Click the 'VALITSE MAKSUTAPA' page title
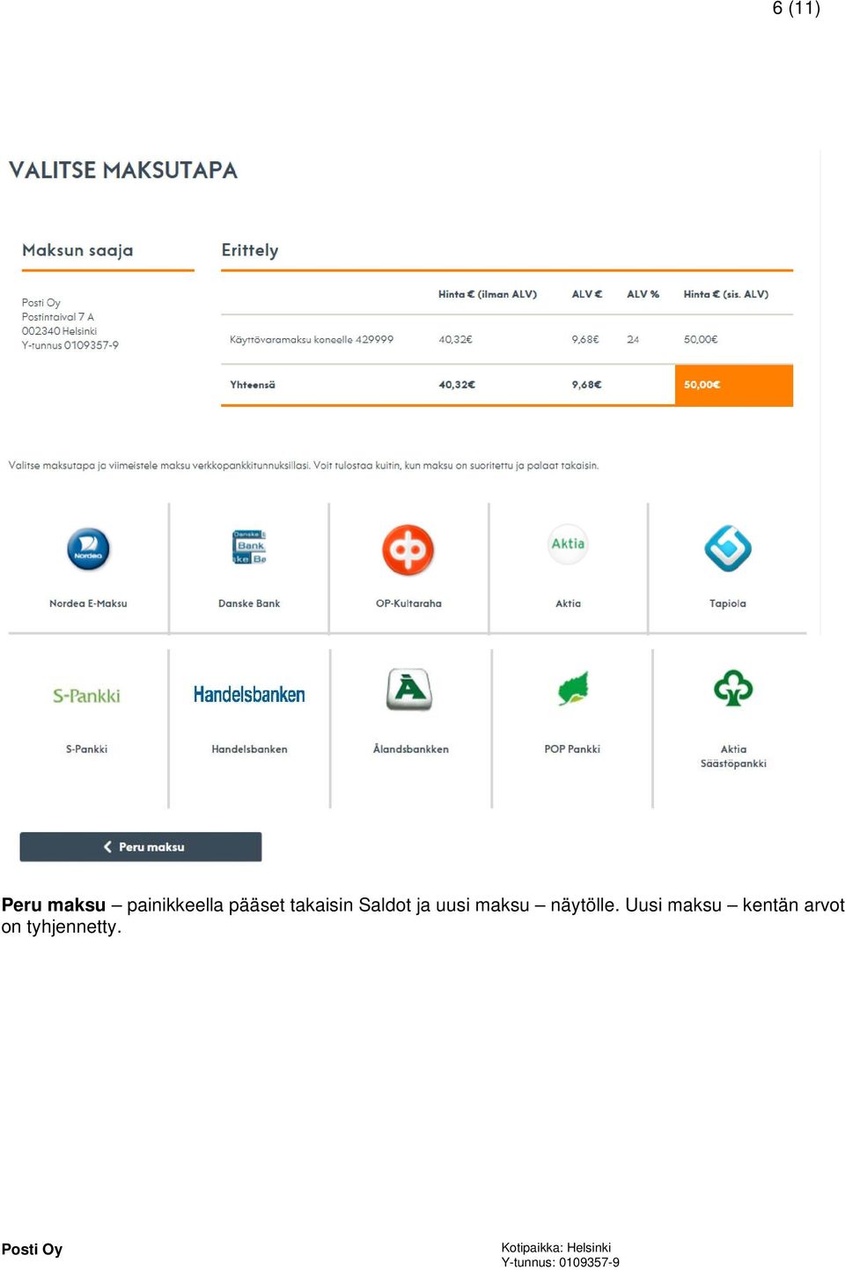This screenshot has height=1270, width=845. (123, 170)
